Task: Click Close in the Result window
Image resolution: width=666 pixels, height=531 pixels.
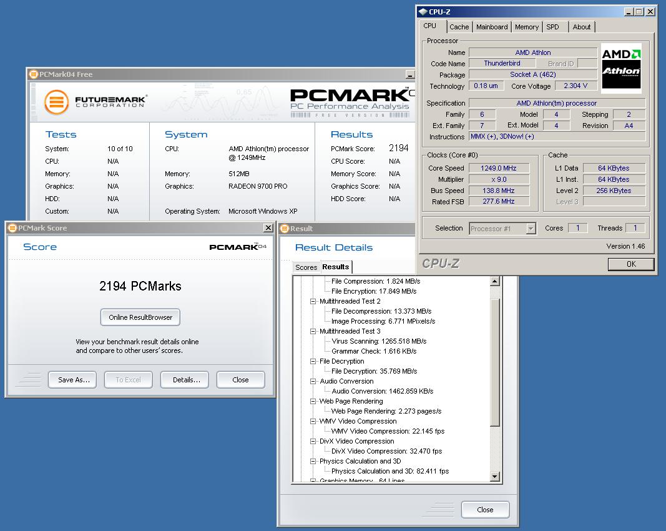Action: [485, 510]
